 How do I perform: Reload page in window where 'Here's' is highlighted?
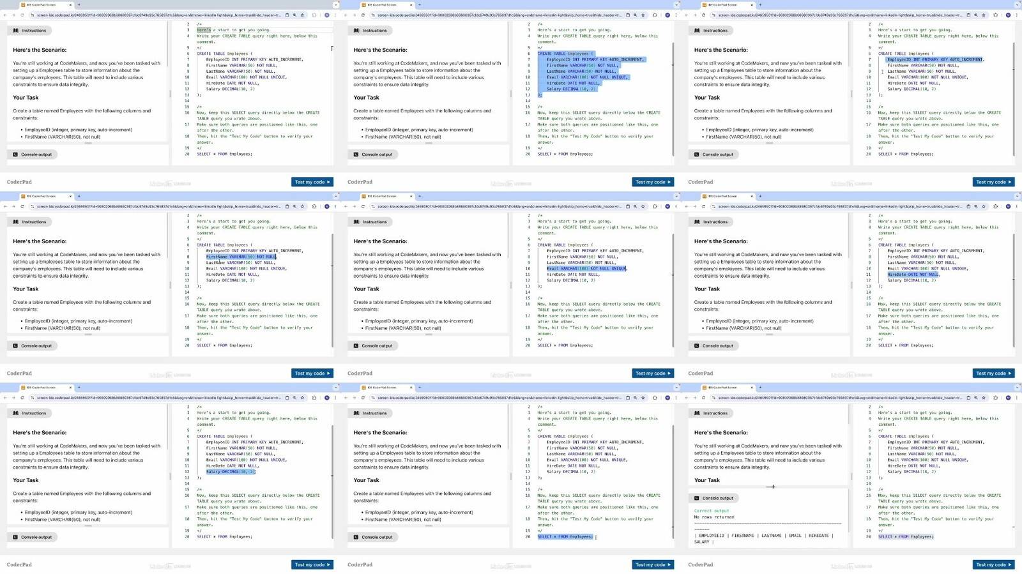22,15
